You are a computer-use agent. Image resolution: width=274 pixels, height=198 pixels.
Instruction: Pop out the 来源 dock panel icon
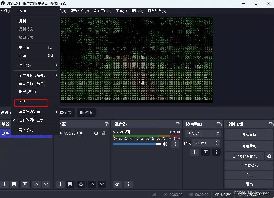point(107,124)
